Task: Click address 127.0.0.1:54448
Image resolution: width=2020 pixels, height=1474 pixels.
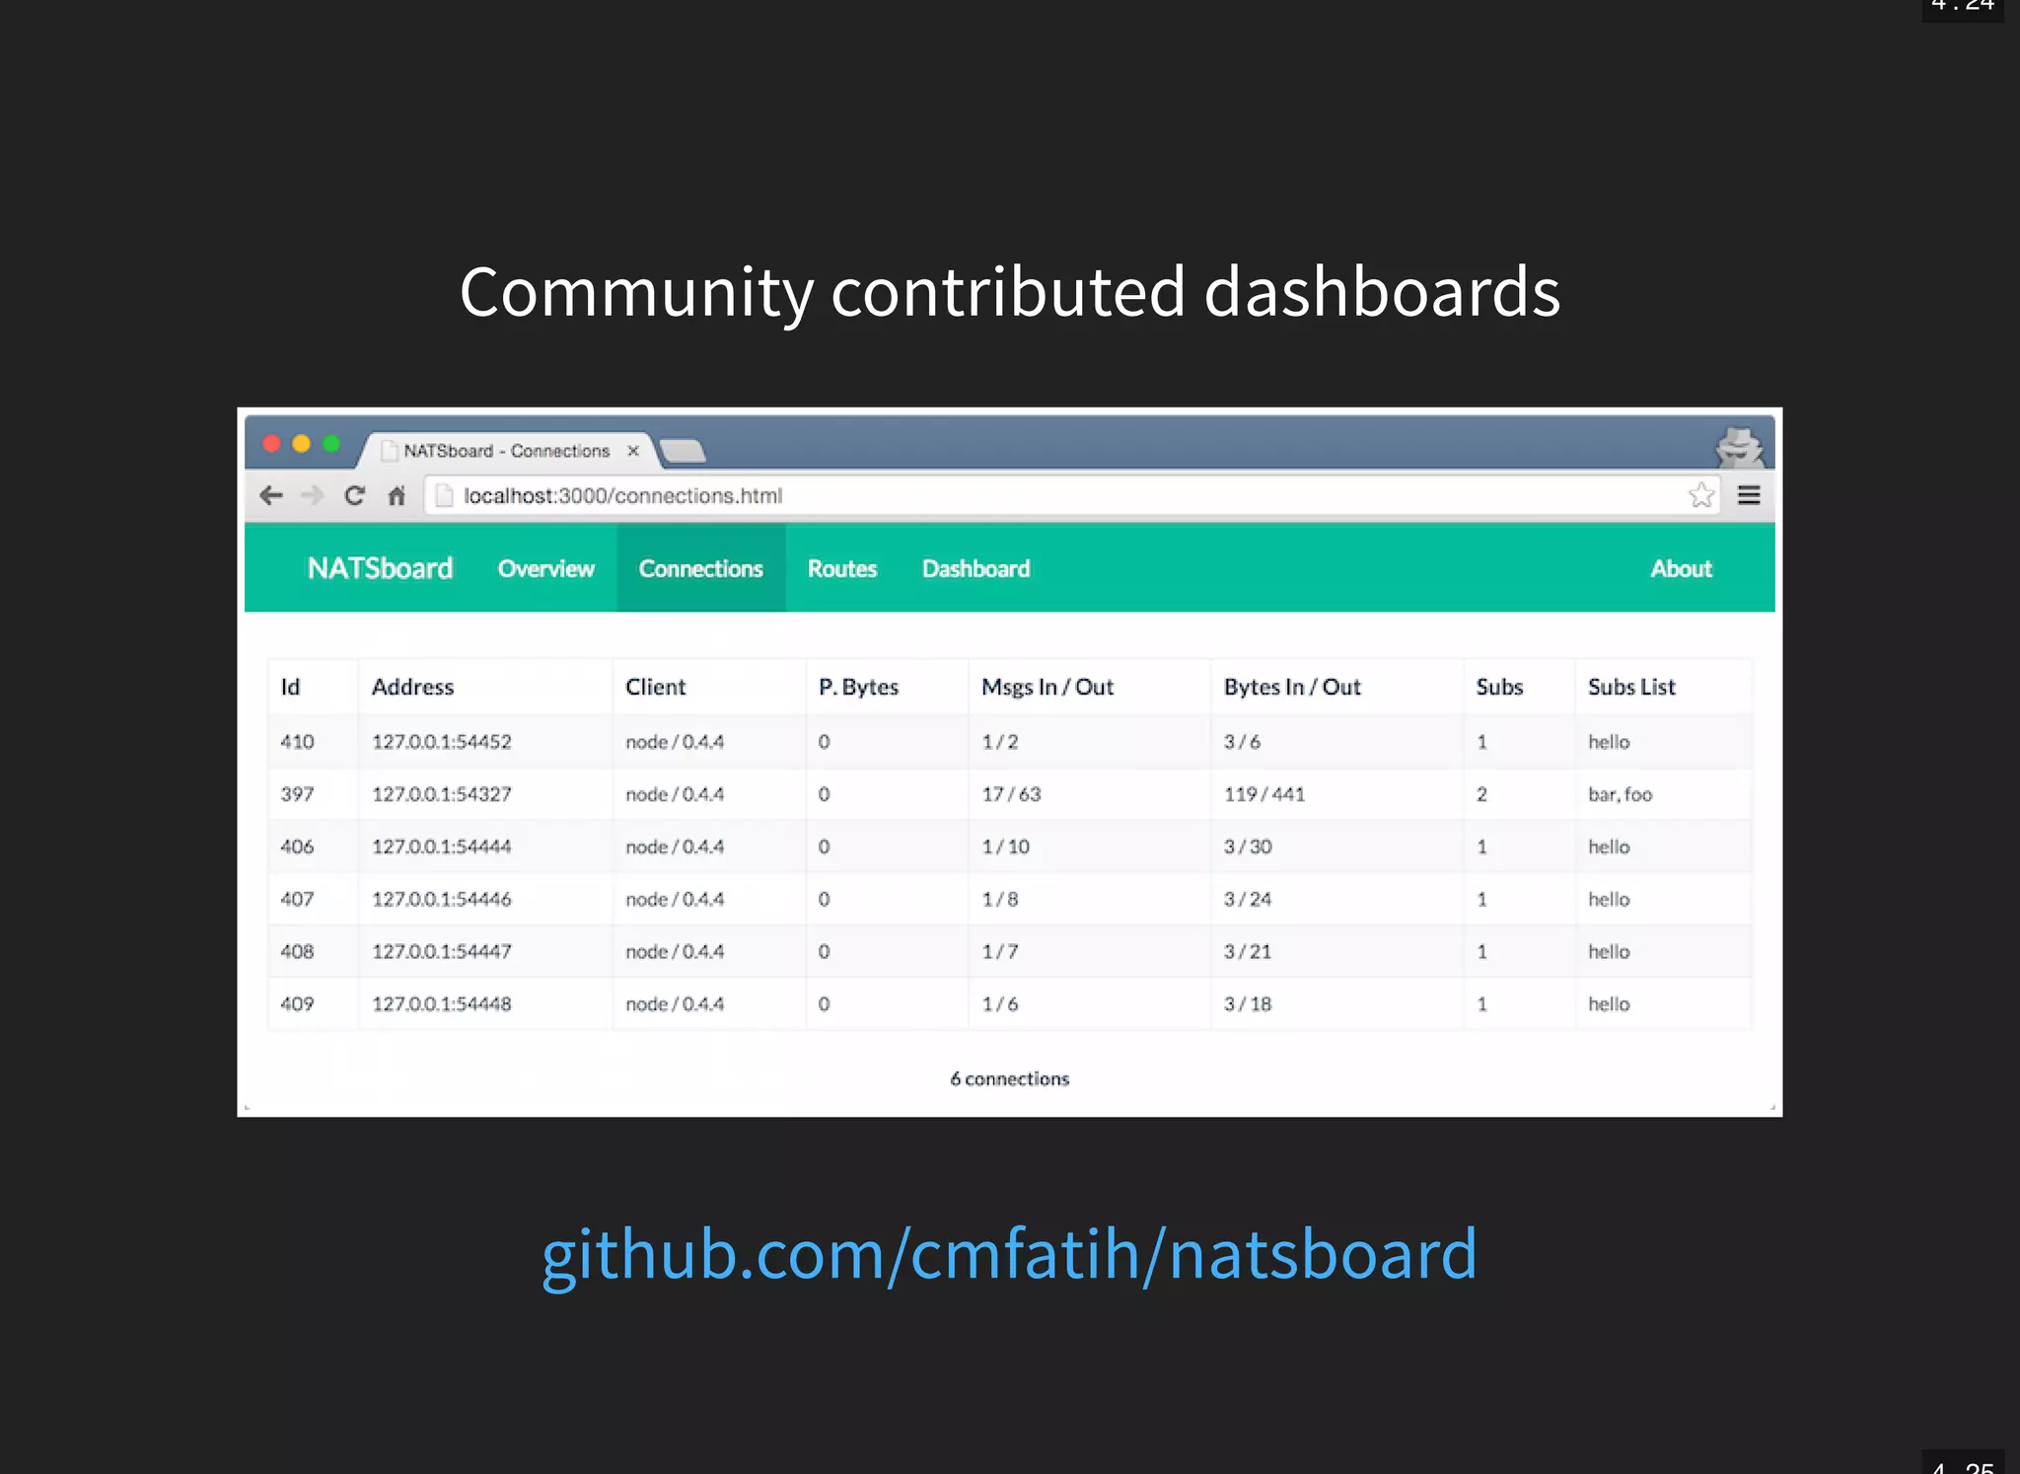Action: 441,1003
